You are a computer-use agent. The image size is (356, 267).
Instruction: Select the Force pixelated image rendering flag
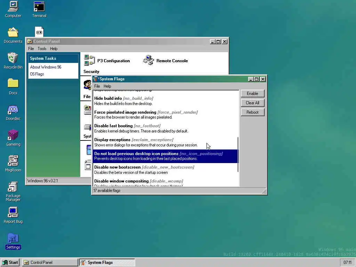(x=165, y=115)
